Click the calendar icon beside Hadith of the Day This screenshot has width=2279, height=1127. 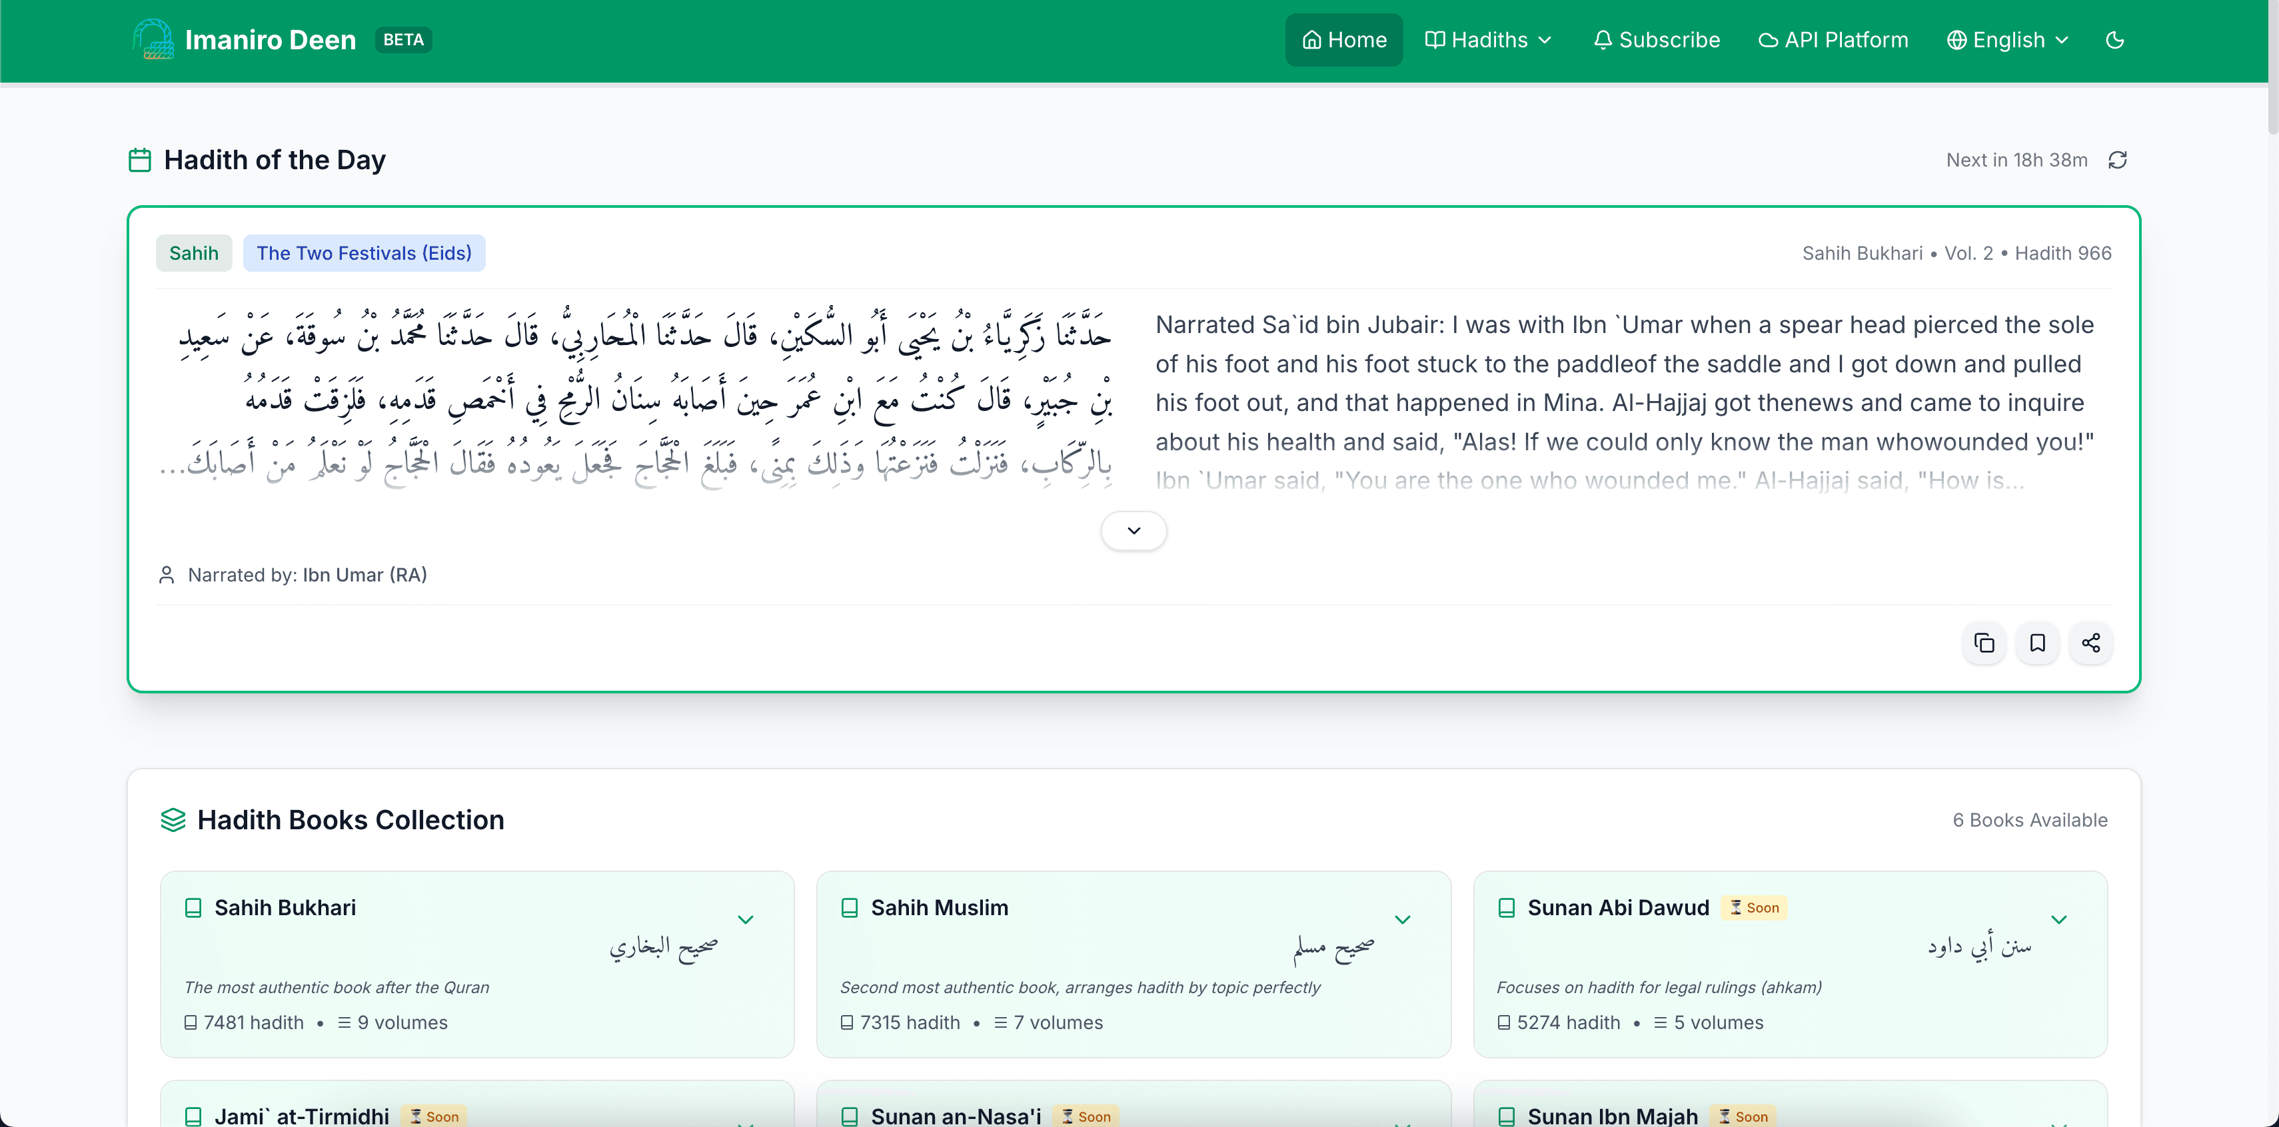click(140, 160)
